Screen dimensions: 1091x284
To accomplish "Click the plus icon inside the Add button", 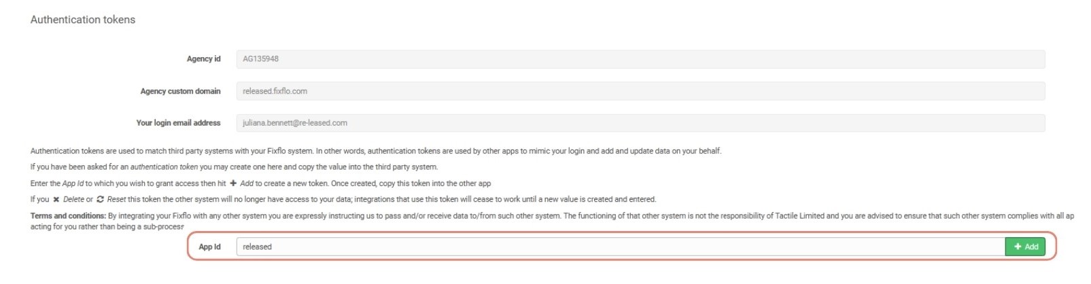I will 1018,247.
